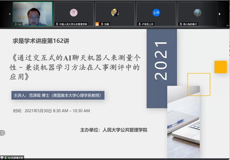Click 周小兔的瓶子's profile avatar
Screen dimensions: 230x160
(197, 12)
